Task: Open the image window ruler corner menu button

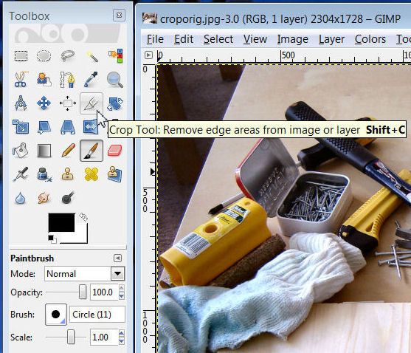Action: tap(148, 55)
